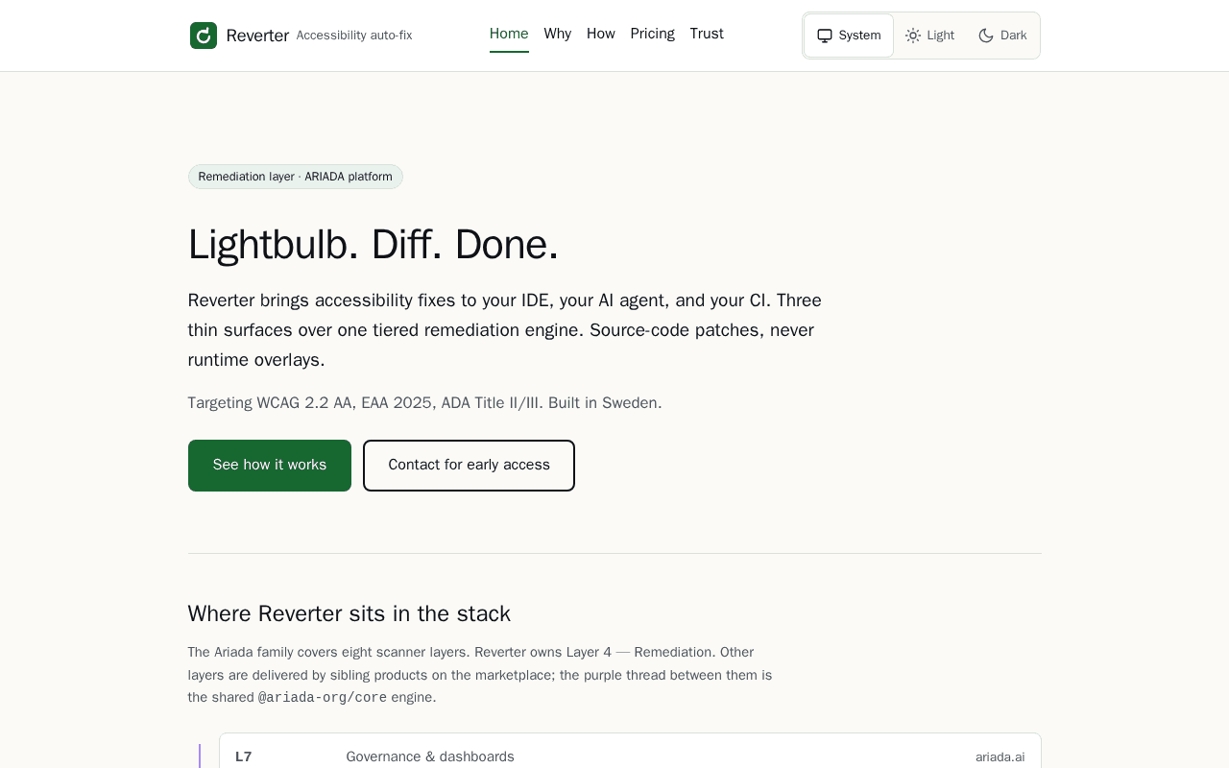Image resolution: width=1229 pixels, height=768 pixels.
Task: Click the Reverter green logo icon
Action: 204,36
